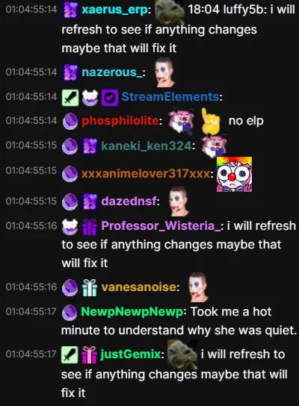The width and height of the screenshot is (299, 406).
Task: Click StreamElements' purple verified checkmark badge
Action: point(110,98)
